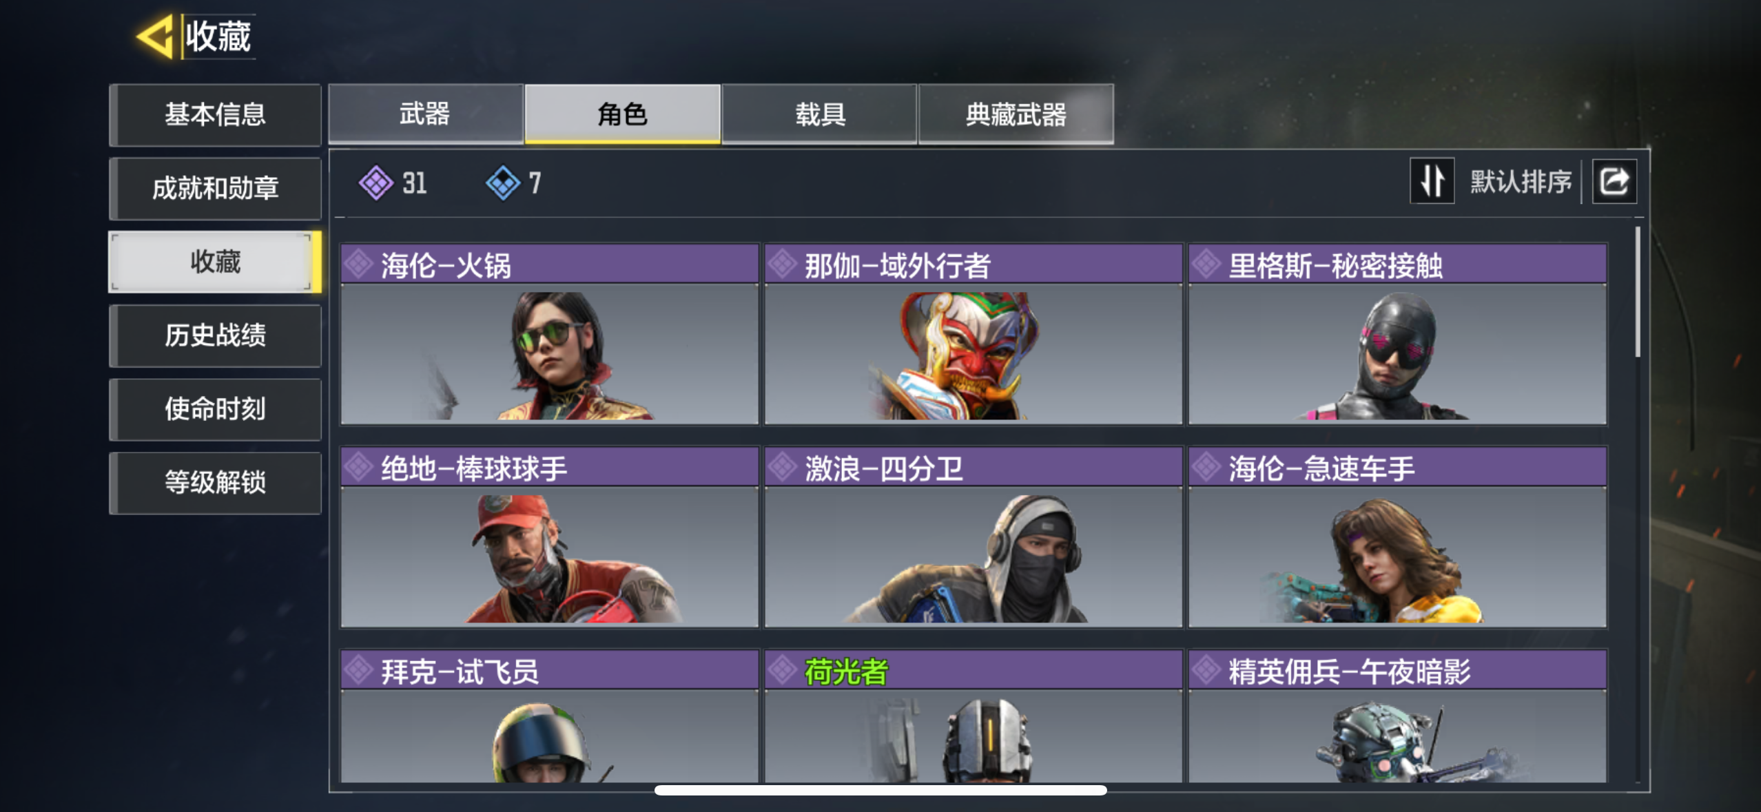Viewport: 1761px width, 812px height.
Task: Tap the yellow back arrow icon
Action: click(154, 37)
